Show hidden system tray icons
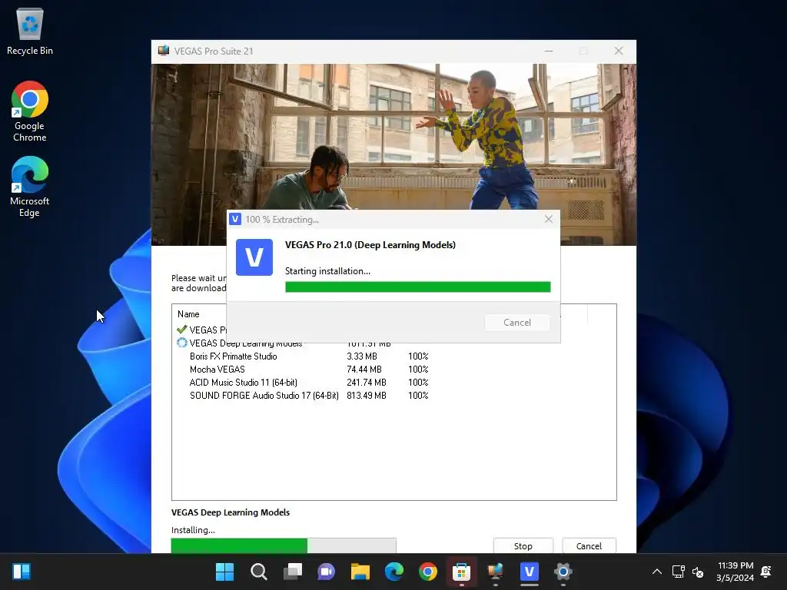The height and width of the screenshot is (590, 787). 656,572
